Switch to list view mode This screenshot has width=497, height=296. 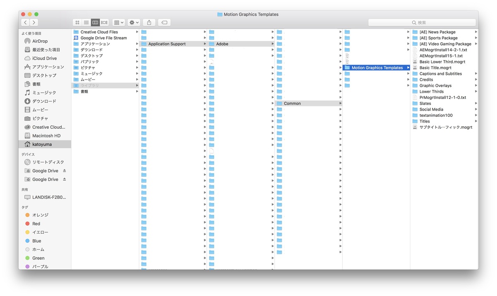[86, 22]
